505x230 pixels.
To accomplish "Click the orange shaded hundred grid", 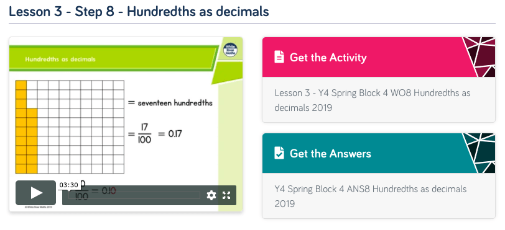I will point(70,127).
